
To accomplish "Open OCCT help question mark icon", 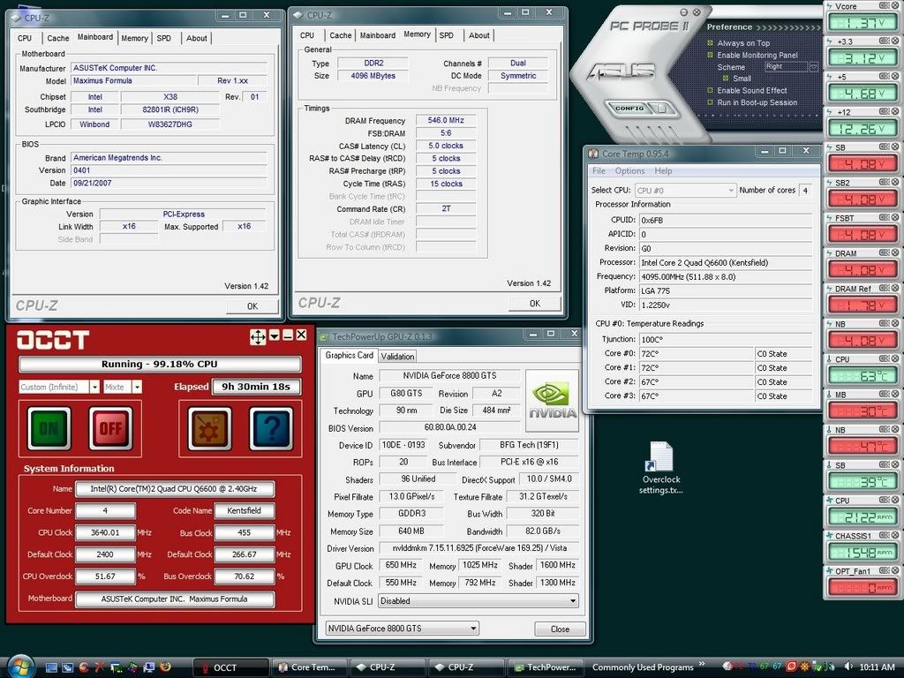I will click(271, 428).
